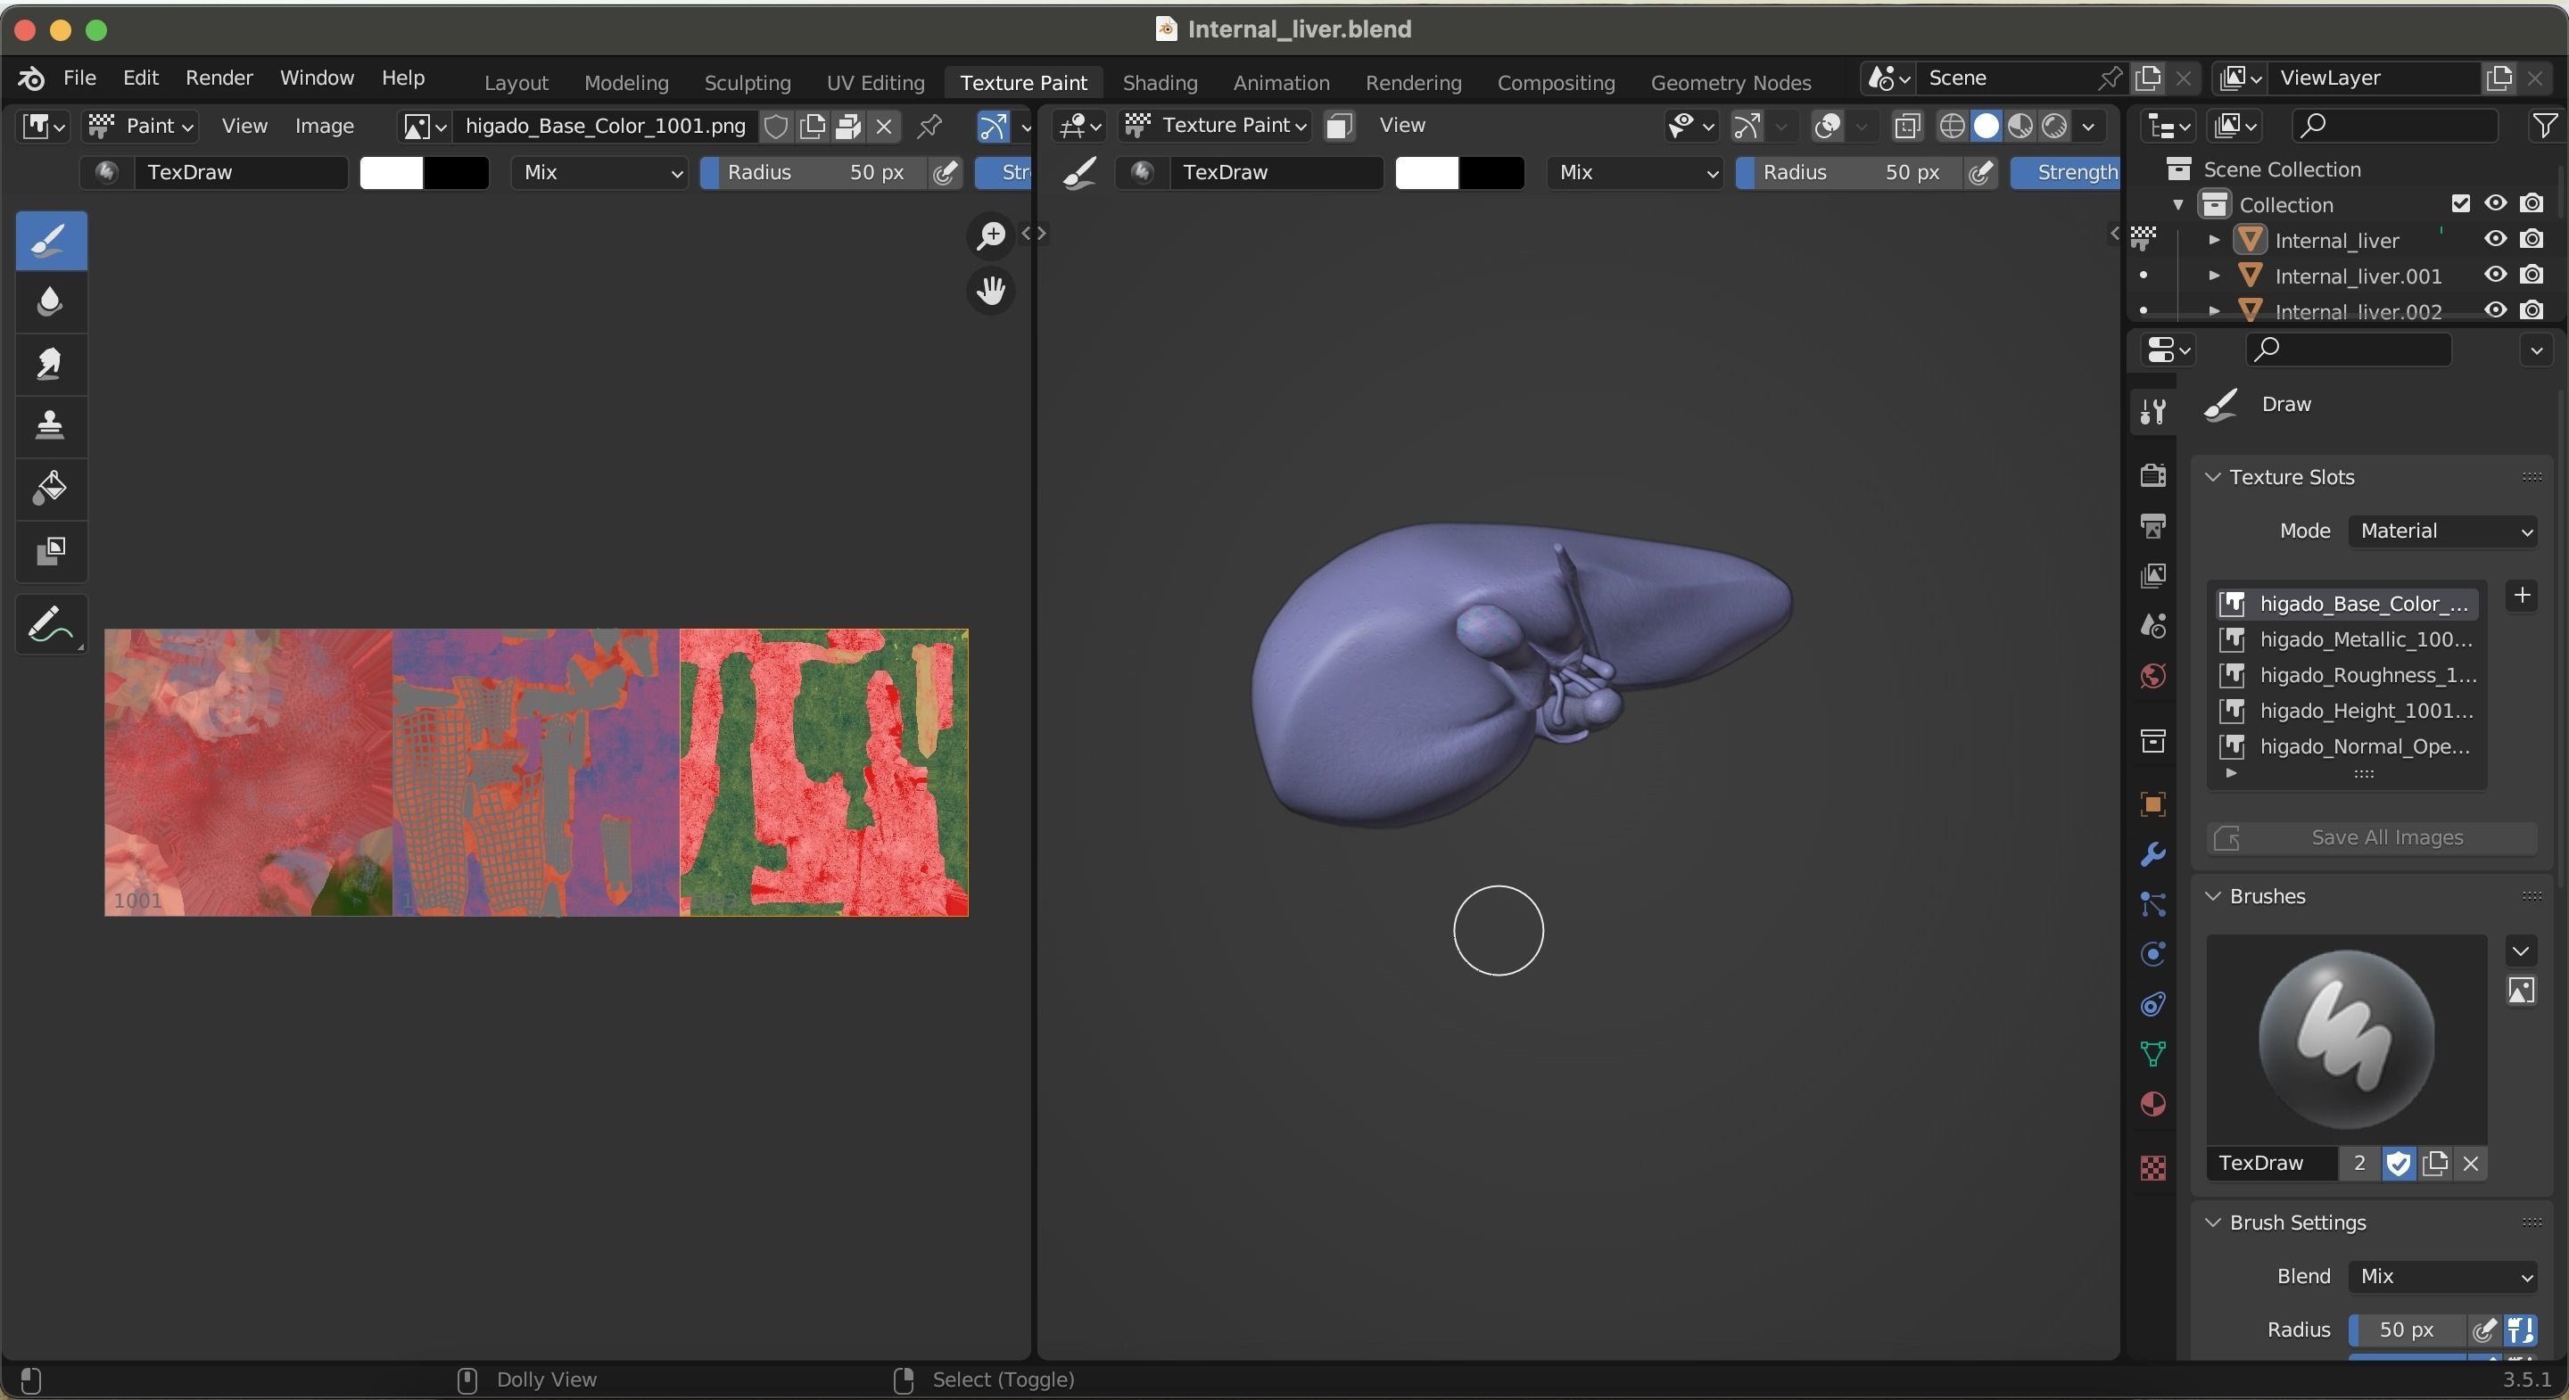Open the View menu in 3D viewport
This screenshot has height=1400, width=2569.
pyautogui.click(x=1402, y=126)
